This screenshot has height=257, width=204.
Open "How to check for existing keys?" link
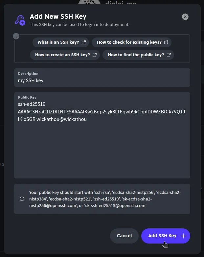click(129, 42)
